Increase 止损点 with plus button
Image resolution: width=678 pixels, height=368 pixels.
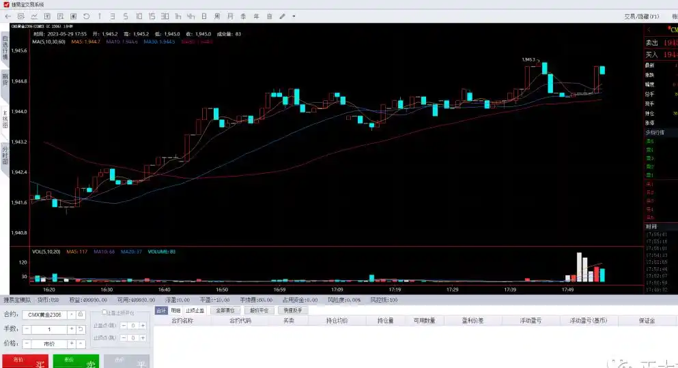142,338
